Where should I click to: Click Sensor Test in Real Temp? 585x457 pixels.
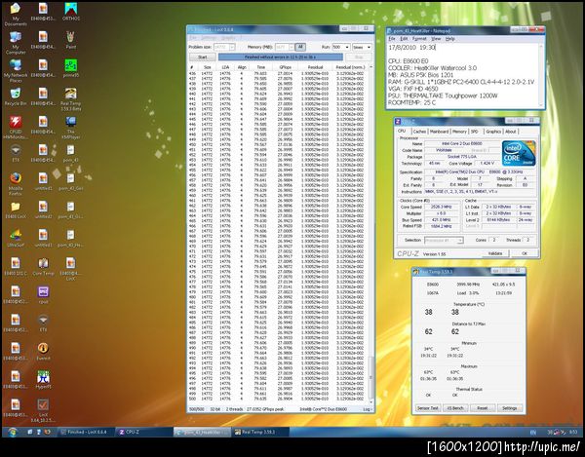427,408
